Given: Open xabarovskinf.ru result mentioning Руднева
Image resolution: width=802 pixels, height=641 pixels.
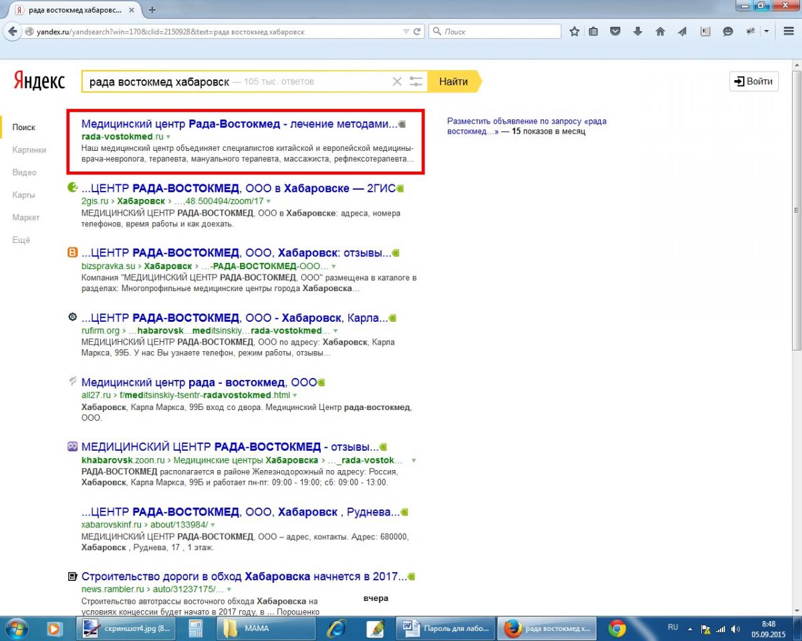Looking at the screenshot, I should click(241, 512).
